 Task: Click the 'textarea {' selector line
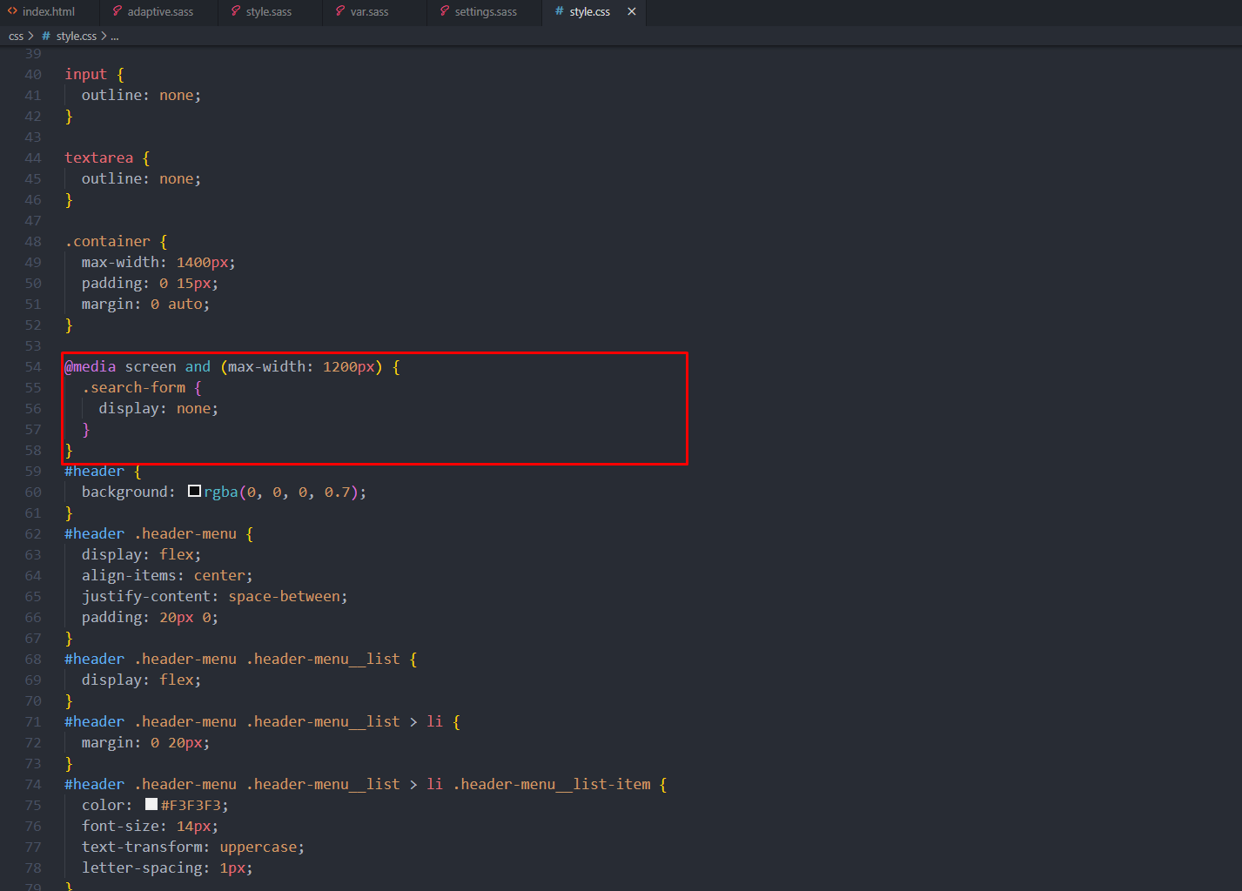(x=107, y=158)
